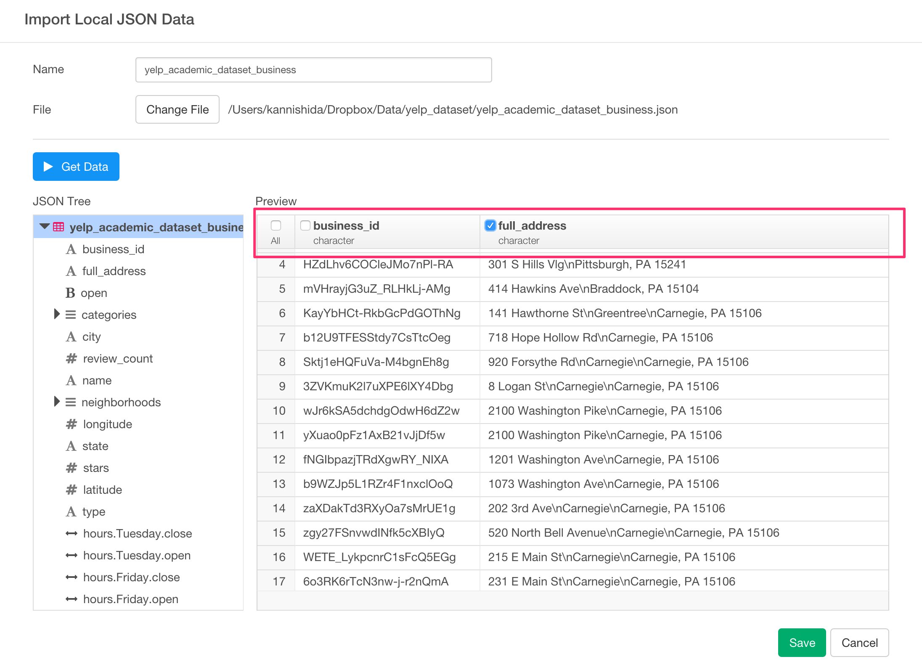This screenshot has height=662, width=922.
Task: Click inside the Name input field
Action: tap(313, 69)
